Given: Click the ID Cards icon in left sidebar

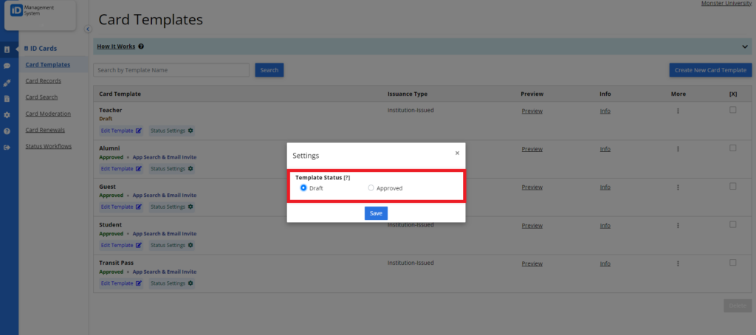Looking at the screenshot, I should pyautogui.click(x=7, y=49).
